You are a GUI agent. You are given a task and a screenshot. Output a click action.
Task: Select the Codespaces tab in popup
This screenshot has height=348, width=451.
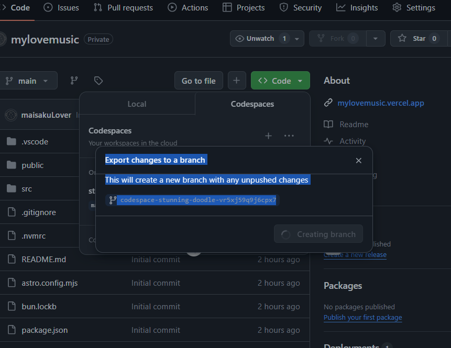pos(252,104)
